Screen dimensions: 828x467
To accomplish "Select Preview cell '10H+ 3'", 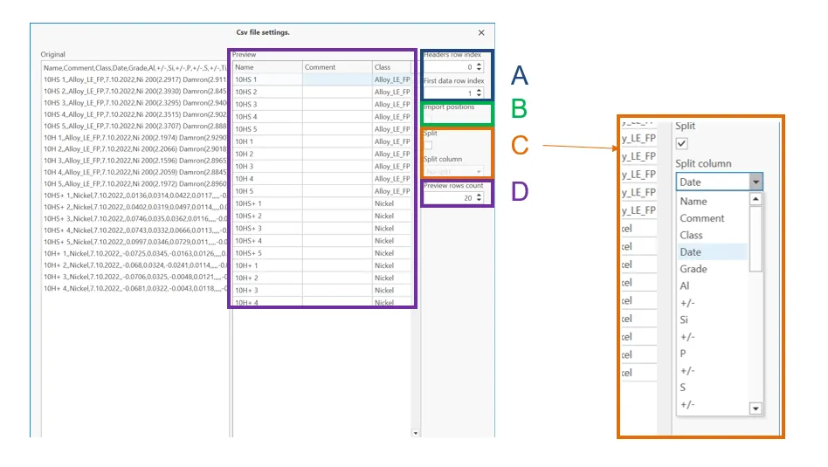I will [x=267, y=290].
